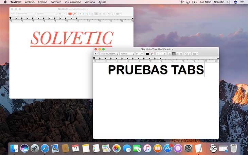This screenshot has width=248, height=155.
Task: Click the Jue 10:21 clock
Action: pos(206,2)
